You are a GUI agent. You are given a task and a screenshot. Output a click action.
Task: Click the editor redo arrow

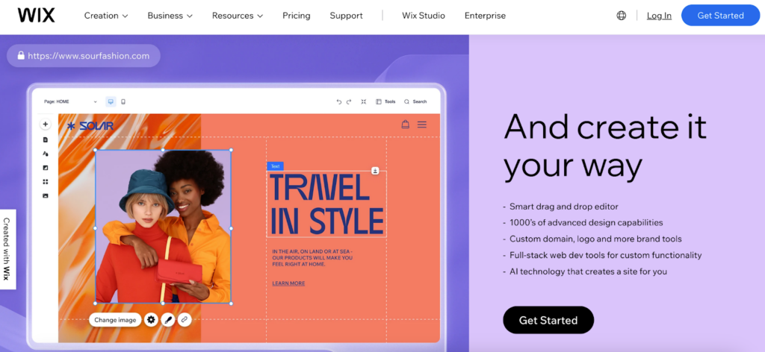(349, 101)
